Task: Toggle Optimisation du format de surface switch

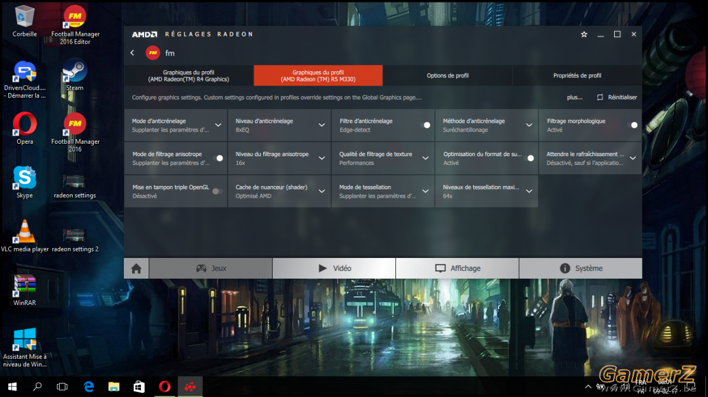Action: coord(529,158)
